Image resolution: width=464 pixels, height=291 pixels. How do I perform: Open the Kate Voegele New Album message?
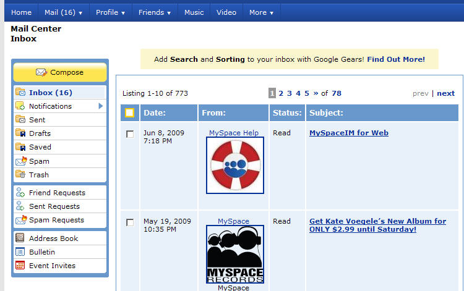click(x=377, y=225)
